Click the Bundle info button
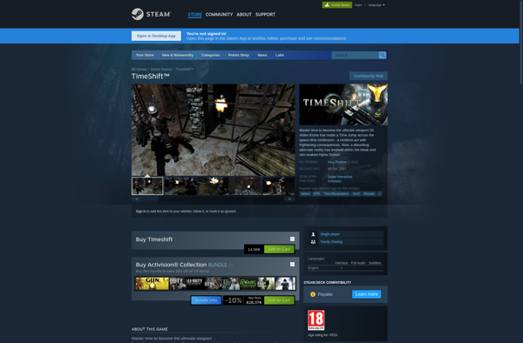Viewport: 523px width, 343px height. tap(206, 300)
